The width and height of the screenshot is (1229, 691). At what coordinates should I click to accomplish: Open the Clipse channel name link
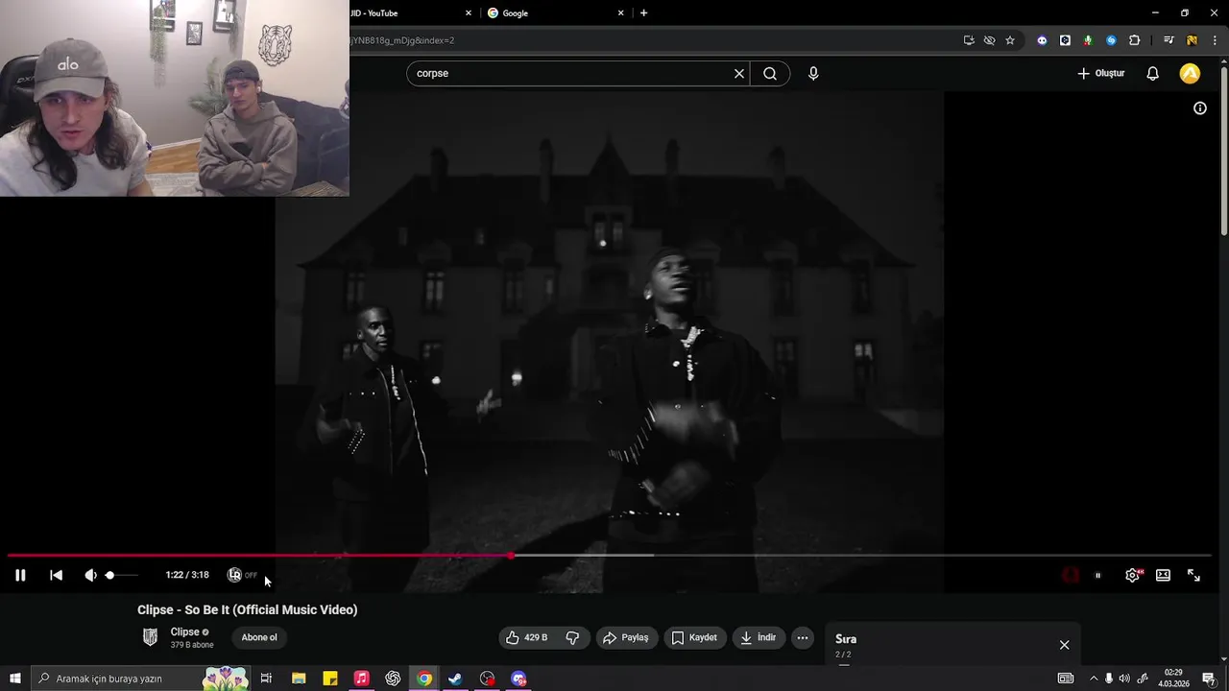coord(184,631)
